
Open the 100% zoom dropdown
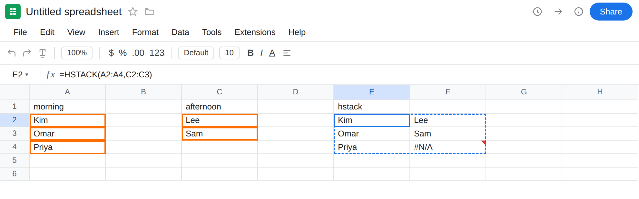click(x=77, y=53)
